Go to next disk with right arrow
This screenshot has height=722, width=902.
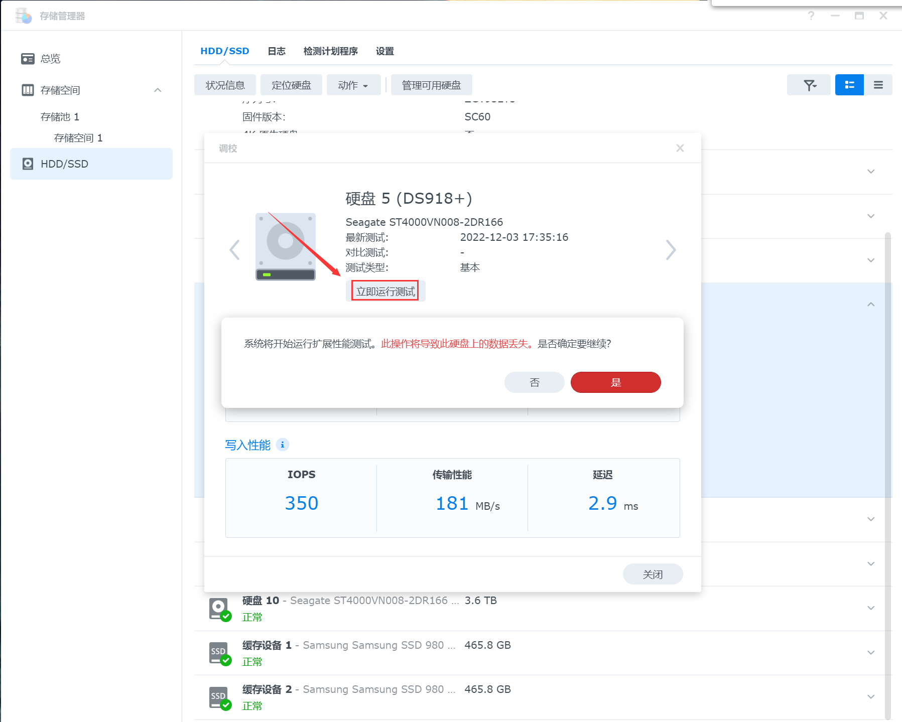[671, 250]
